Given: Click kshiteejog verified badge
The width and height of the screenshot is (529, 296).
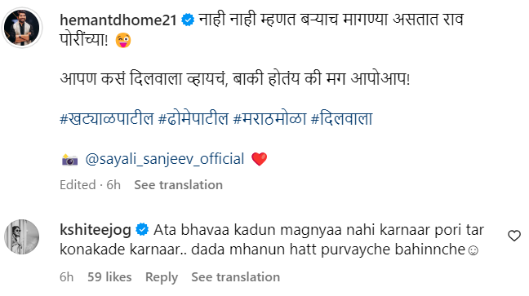Looking at the screenshot, I should click(x=142, y=230).
